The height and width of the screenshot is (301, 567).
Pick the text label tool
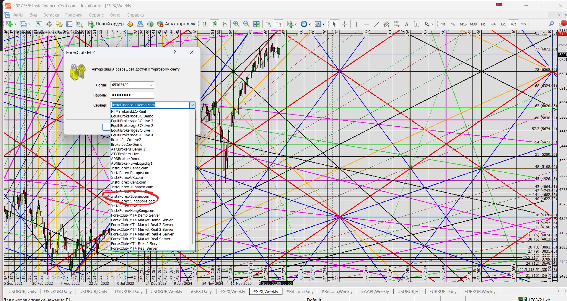point(407,24)
